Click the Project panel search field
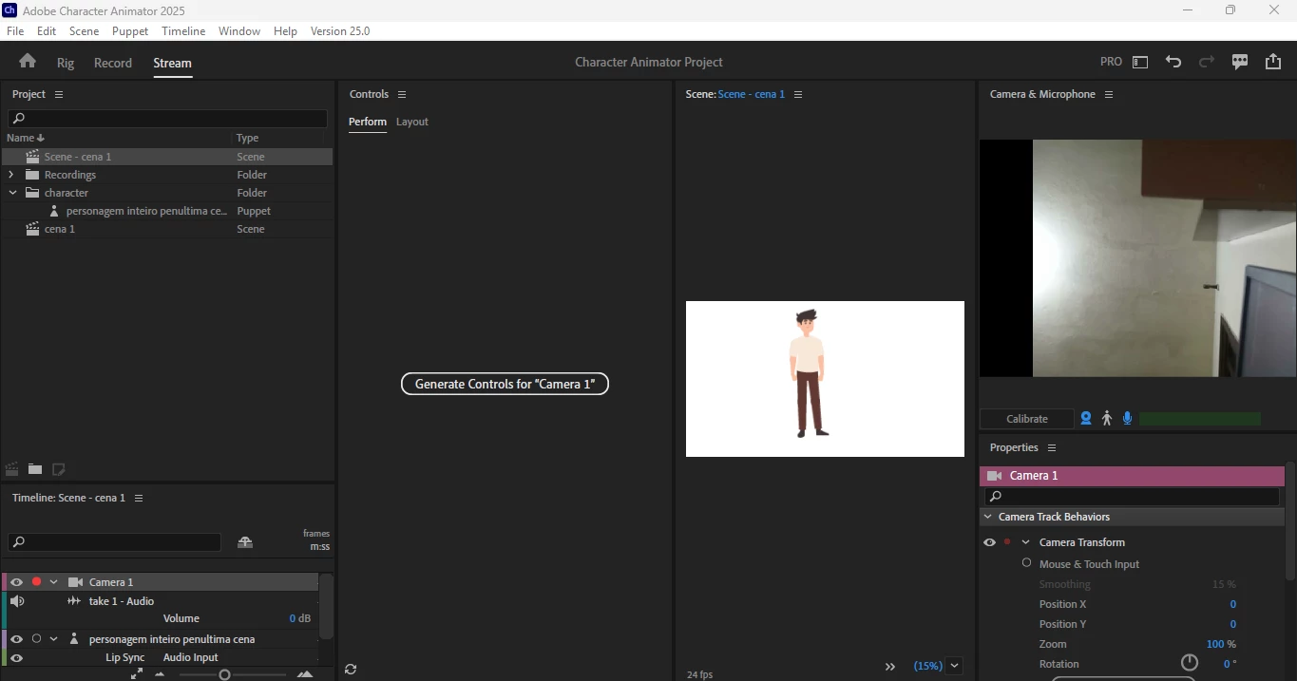Screen dimensions: 1297x681 tap(167, 119)
